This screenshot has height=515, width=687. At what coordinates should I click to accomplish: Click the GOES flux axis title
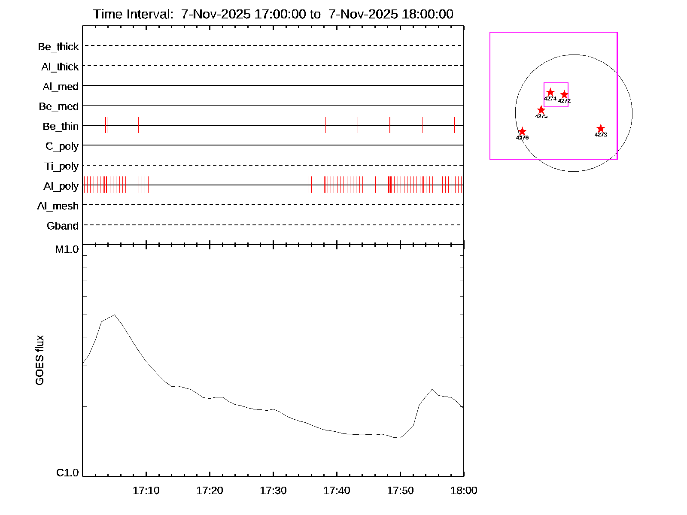coord(40,360)
